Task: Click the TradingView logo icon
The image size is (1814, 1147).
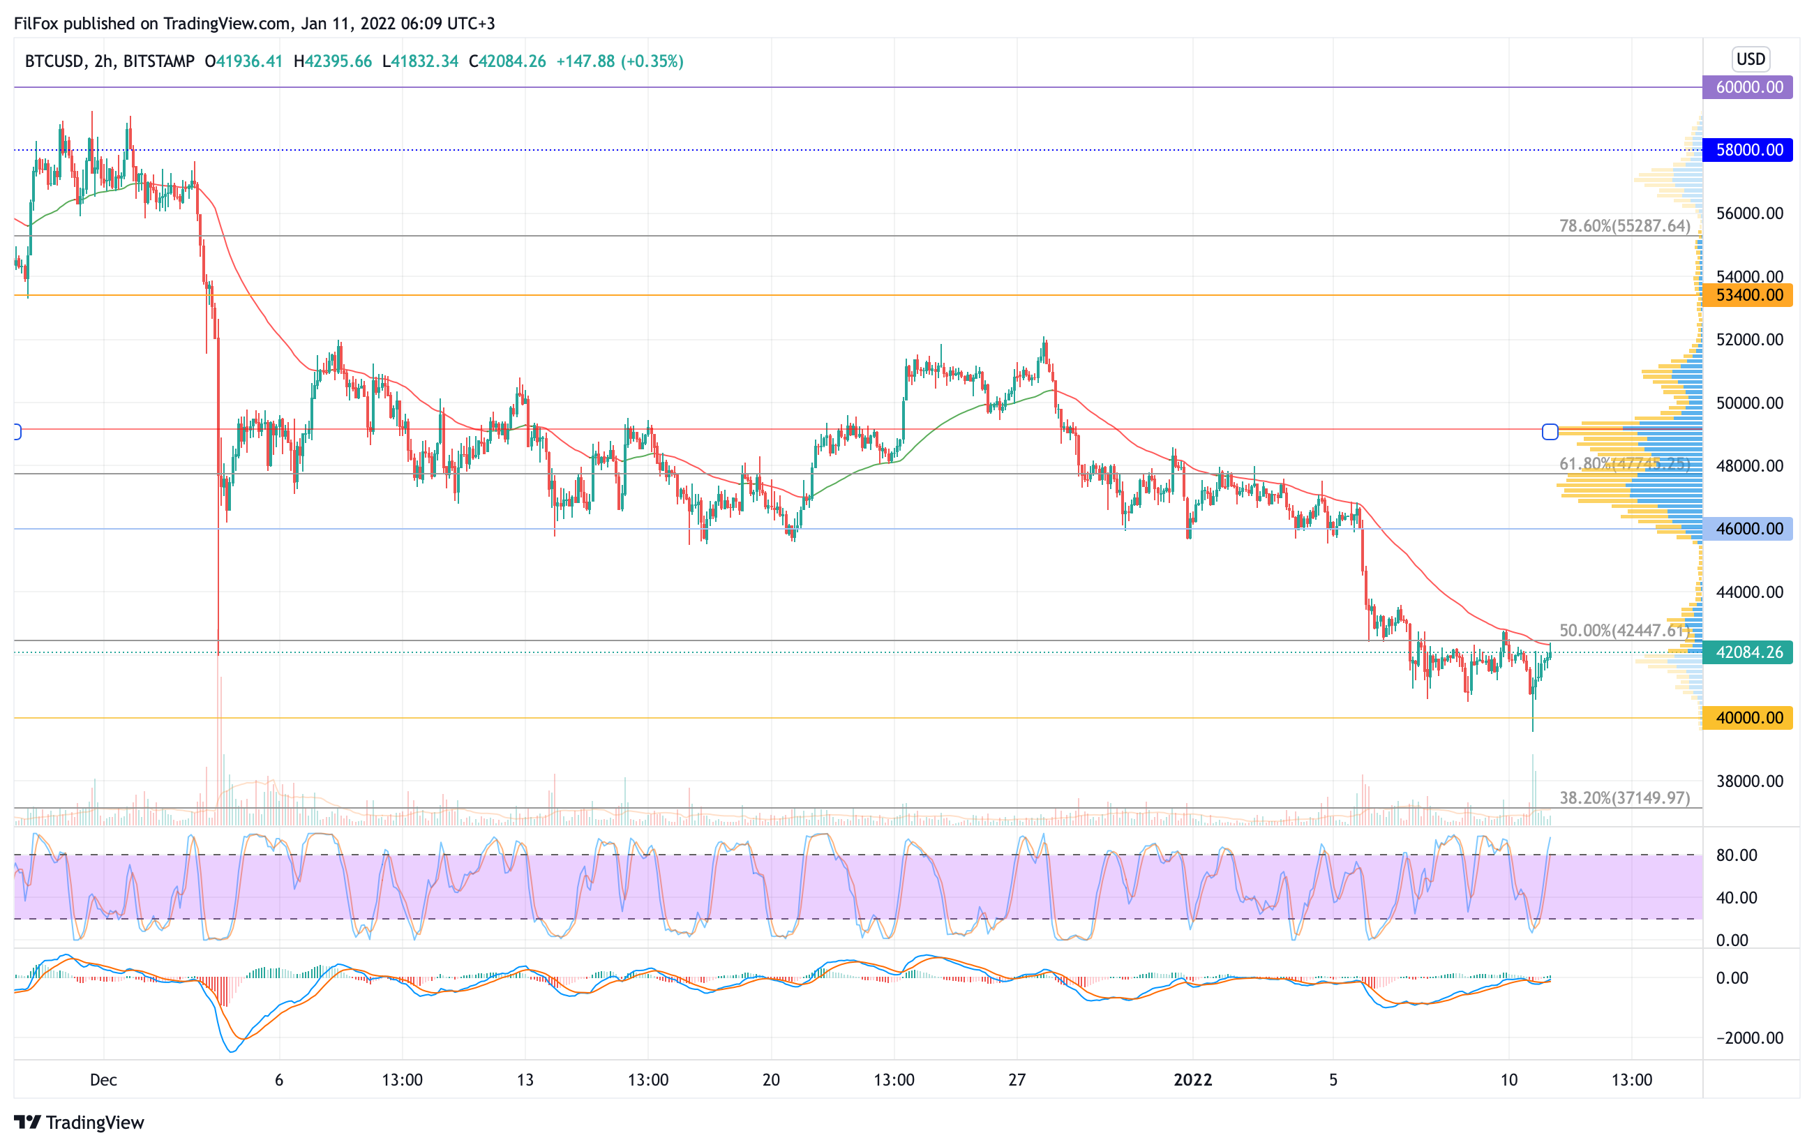Action: click(27, 1122)
